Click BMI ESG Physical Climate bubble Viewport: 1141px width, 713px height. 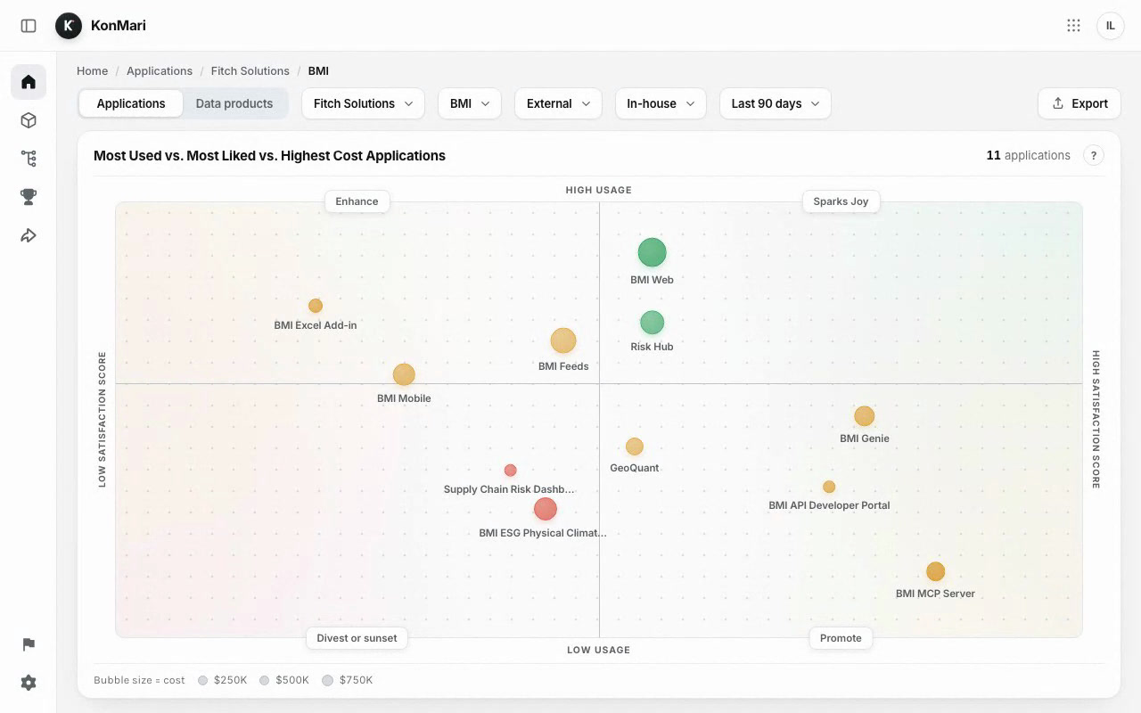546,509
